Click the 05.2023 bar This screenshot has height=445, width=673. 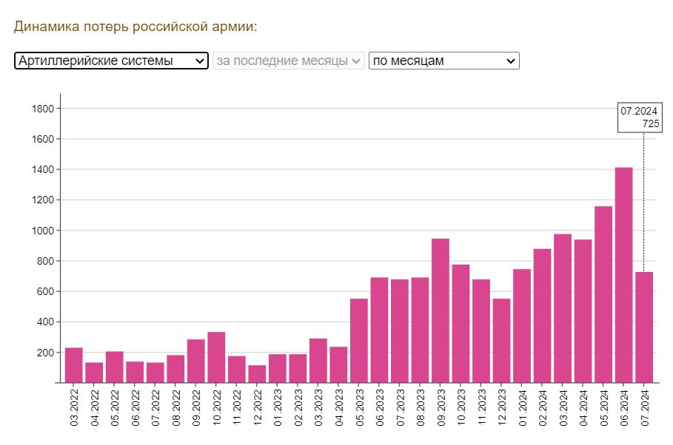click(359, 340)
